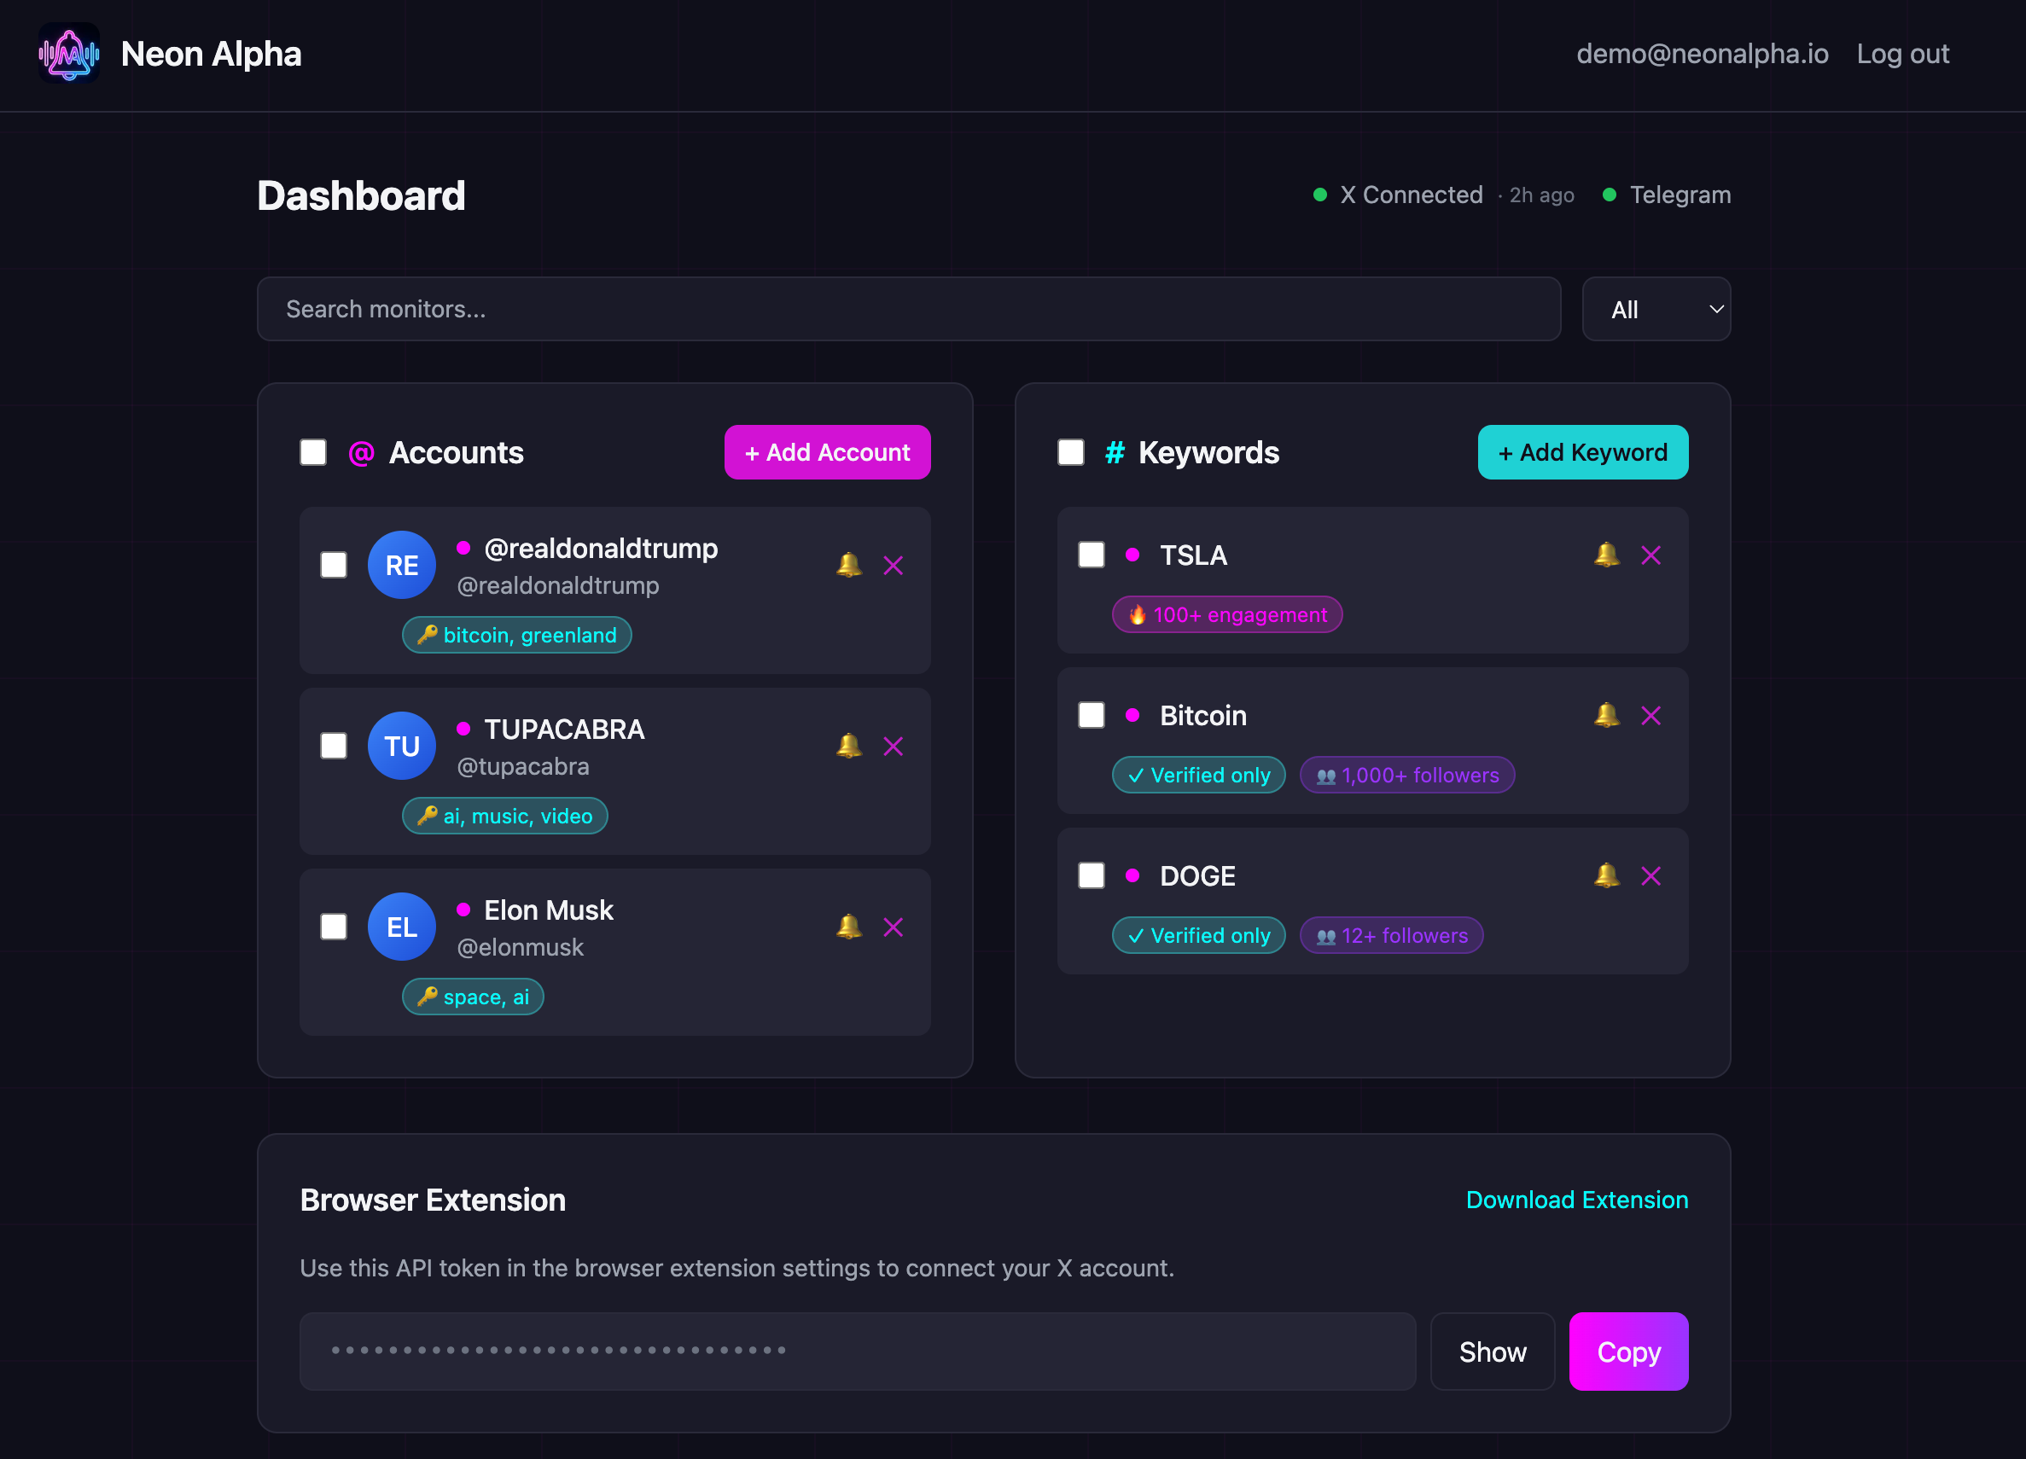Click the Add Account button
The image size is (2026, 1459).
point(826,453)
